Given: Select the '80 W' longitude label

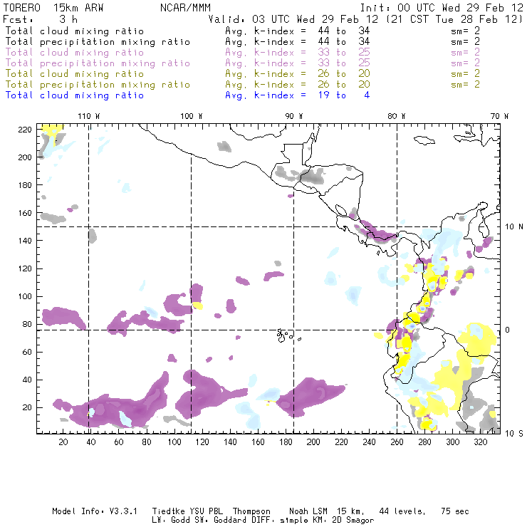Looking at the screenshot, I should coord(396,116).
